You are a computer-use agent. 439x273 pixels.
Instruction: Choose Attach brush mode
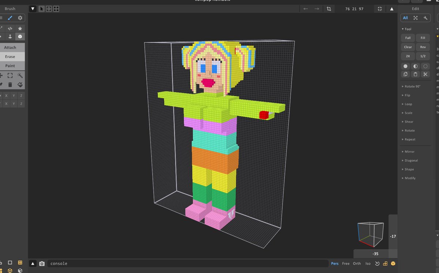10,48
